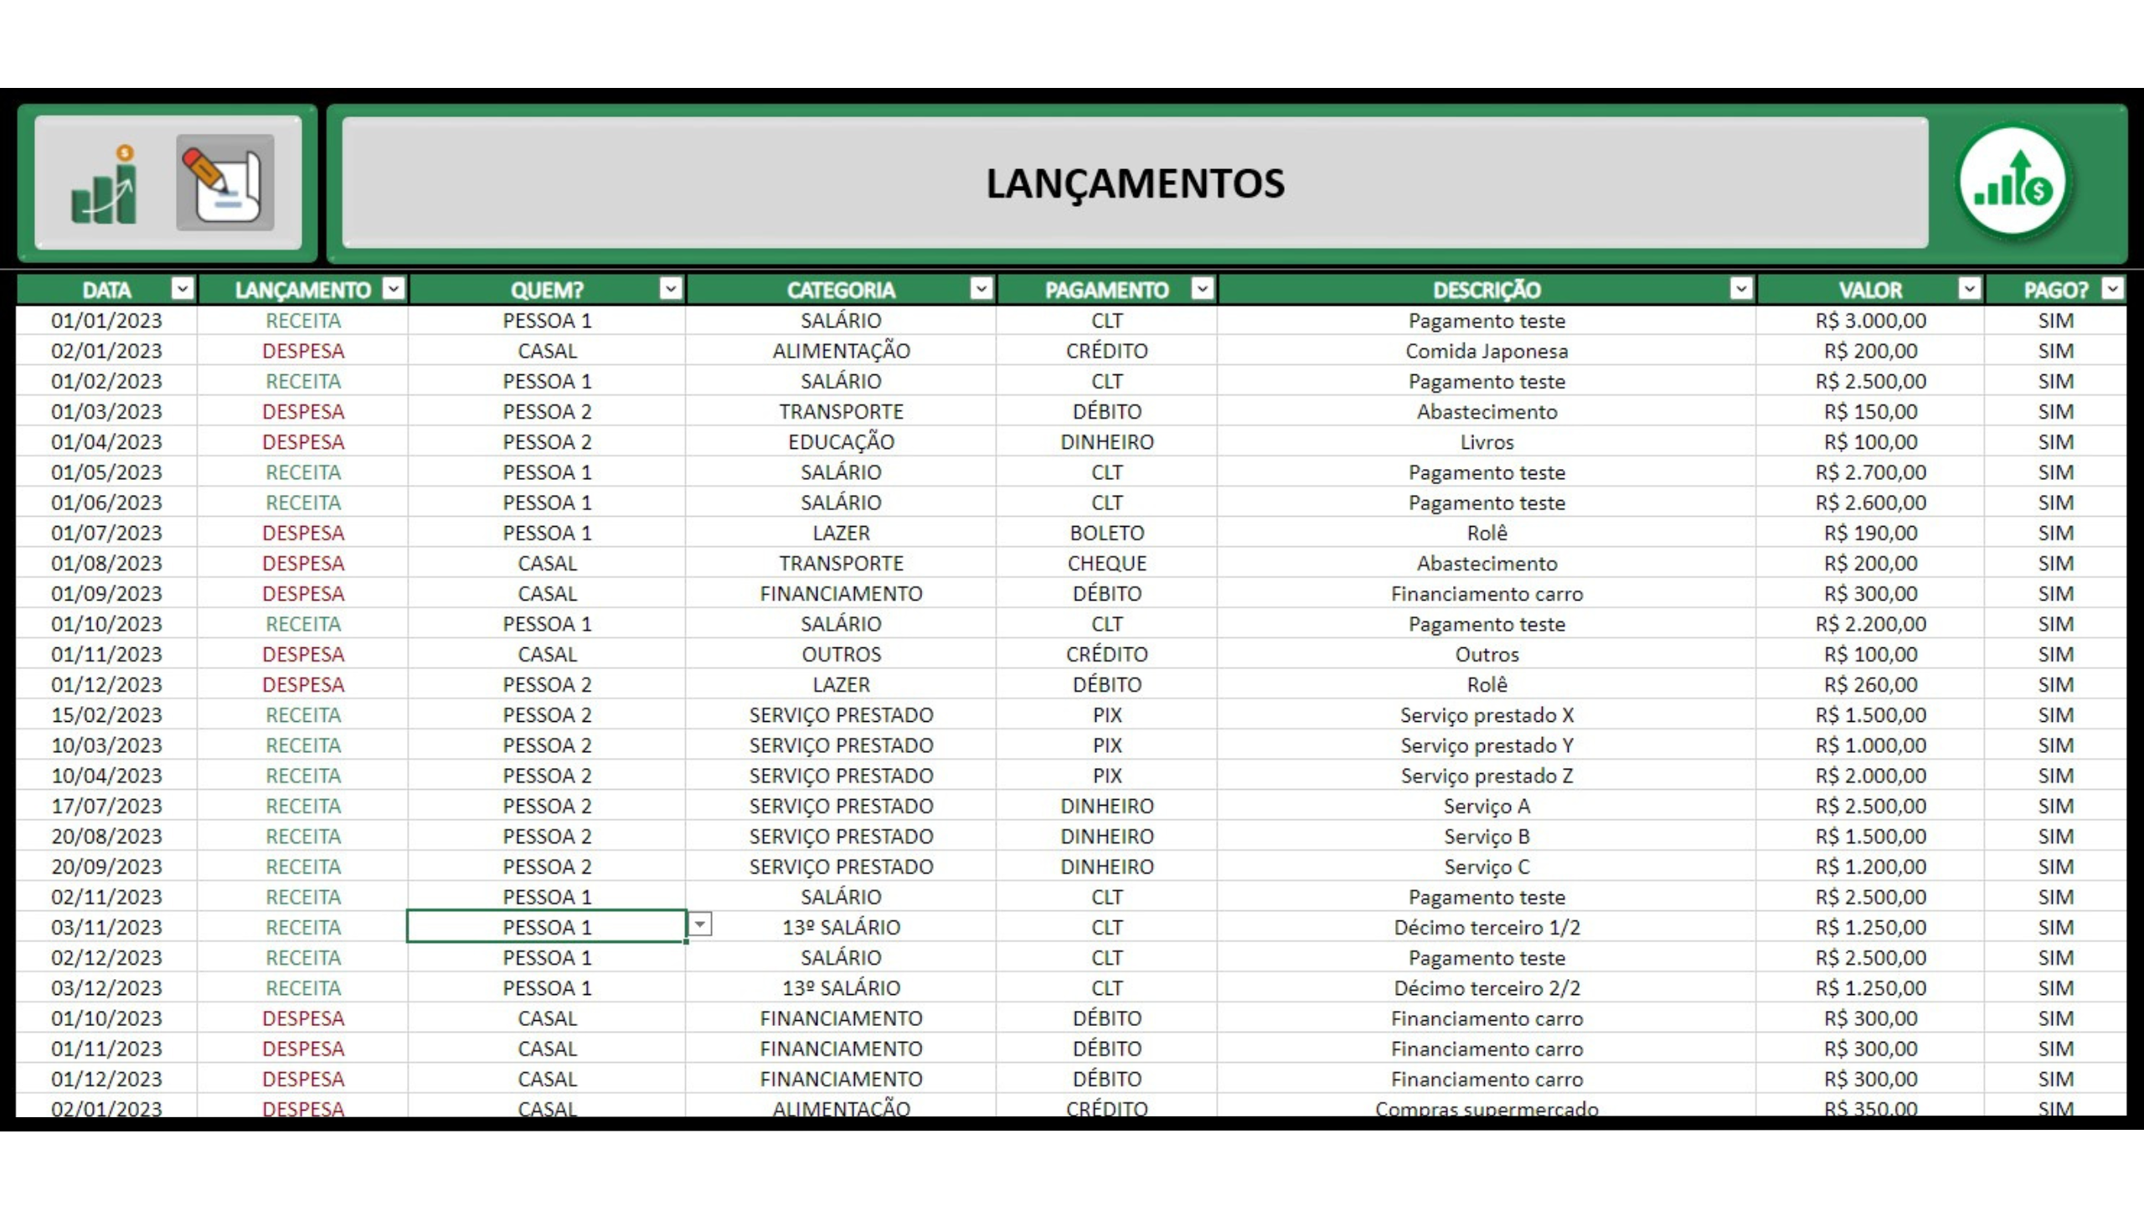The width and height of the screenshot is (2144, 1206).
Task: Click the round green finance logo
Action: [2013, 183]
